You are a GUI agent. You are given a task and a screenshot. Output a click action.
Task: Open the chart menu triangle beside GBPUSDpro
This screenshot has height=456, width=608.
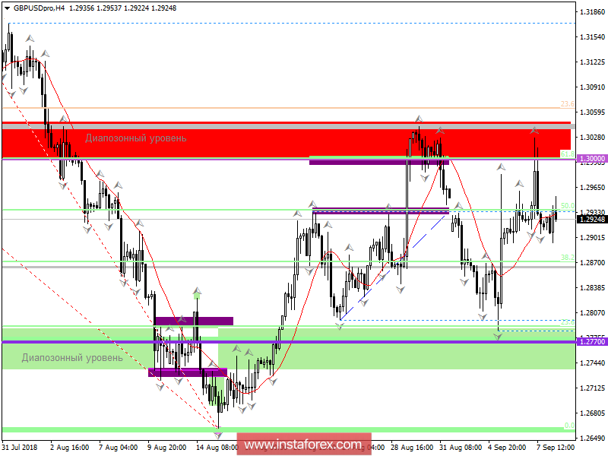(7, 8)
